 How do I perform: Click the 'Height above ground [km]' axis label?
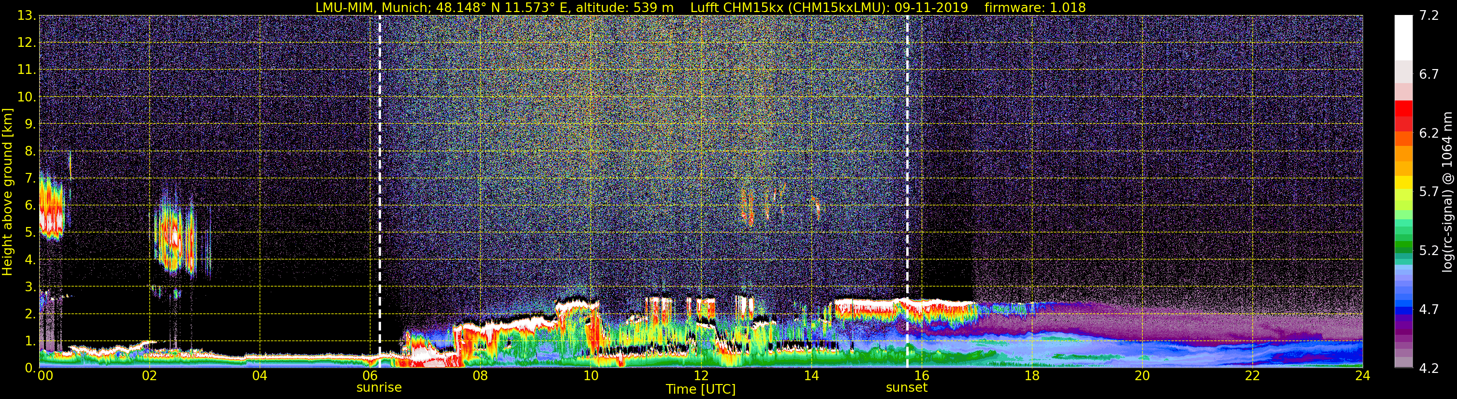click(7, 192)
